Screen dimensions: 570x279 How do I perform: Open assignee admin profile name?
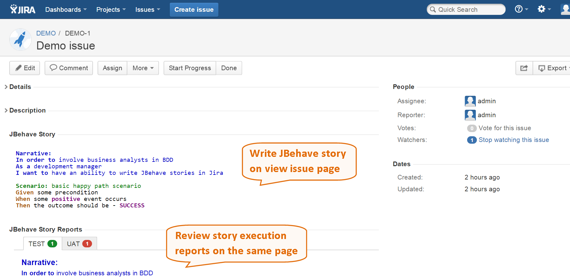click(x=487, y=101)
